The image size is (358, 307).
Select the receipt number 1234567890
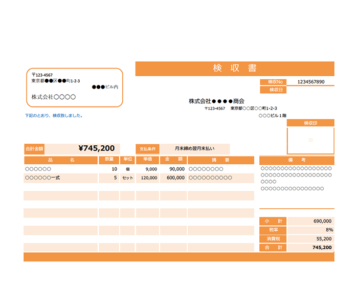tap(311, 82)
